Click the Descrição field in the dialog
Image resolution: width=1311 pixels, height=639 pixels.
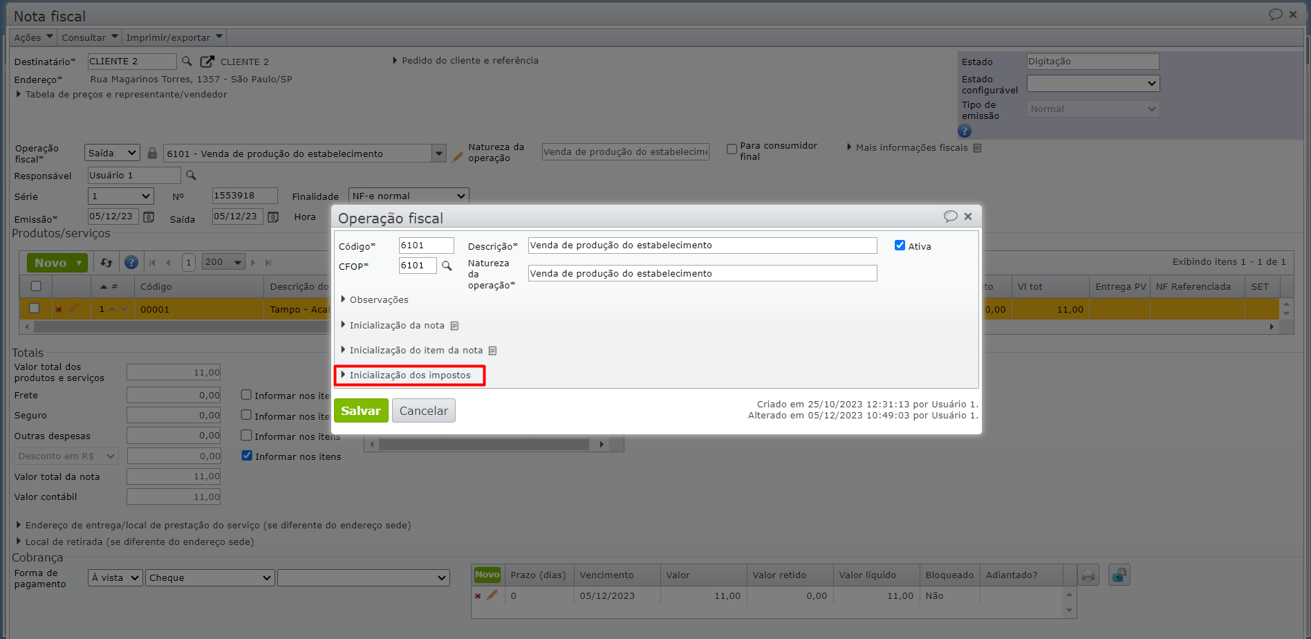pos(703,246)
